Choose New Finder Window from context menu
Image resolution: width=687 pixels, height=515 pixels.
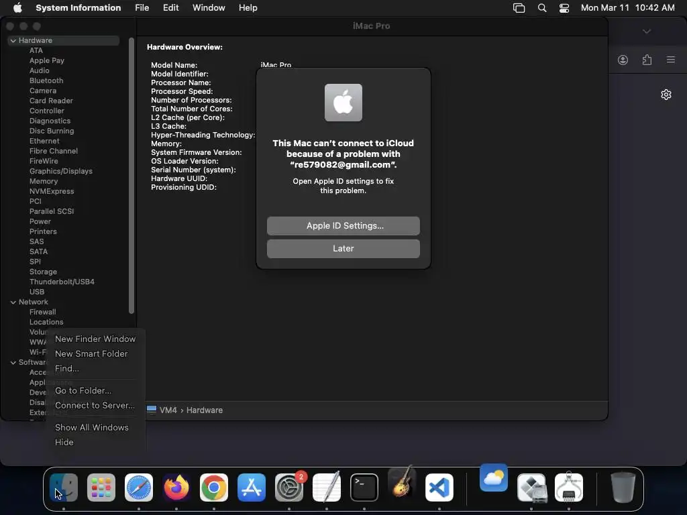pos(95,339)
